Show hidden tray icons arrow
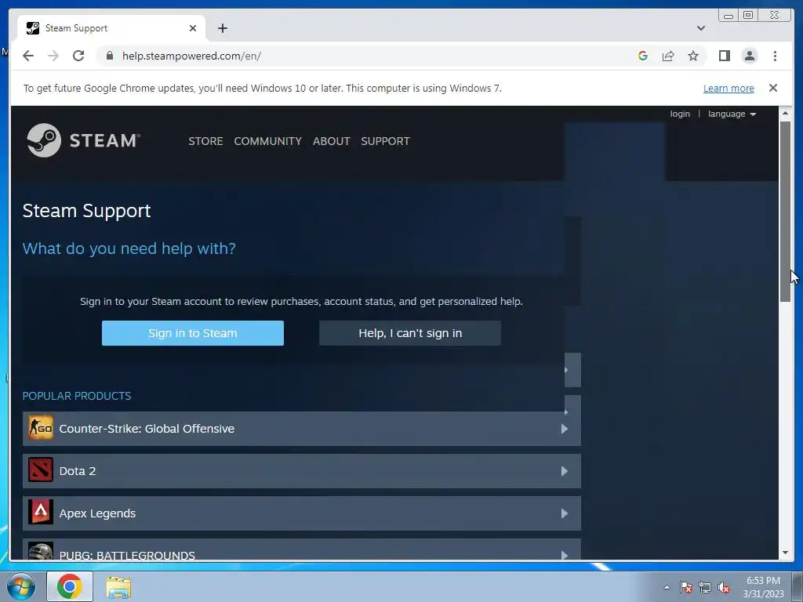The width and height of the screenshot is (803, 602). click(667, 587)
